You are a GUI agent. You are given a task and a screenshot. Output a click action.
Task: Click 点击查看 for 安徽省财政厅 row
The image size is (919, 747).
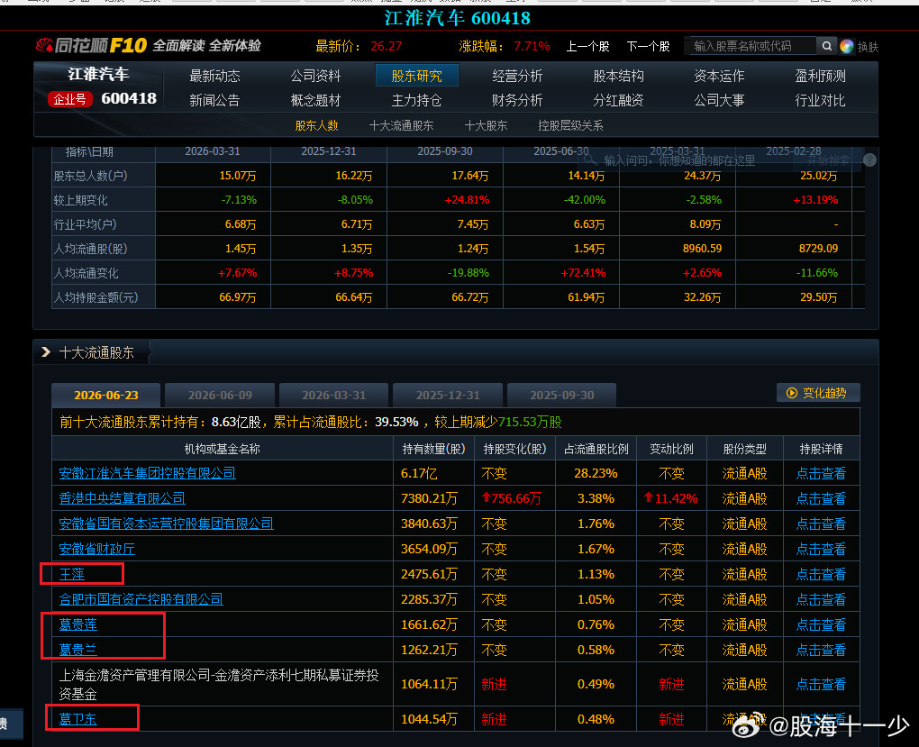(821, 549)
